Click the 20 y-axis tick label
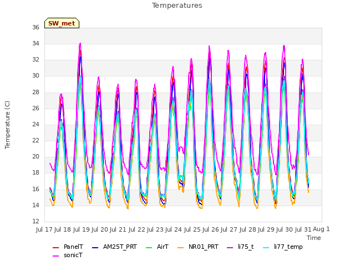The image size is (355, 266). pos(35,156)
